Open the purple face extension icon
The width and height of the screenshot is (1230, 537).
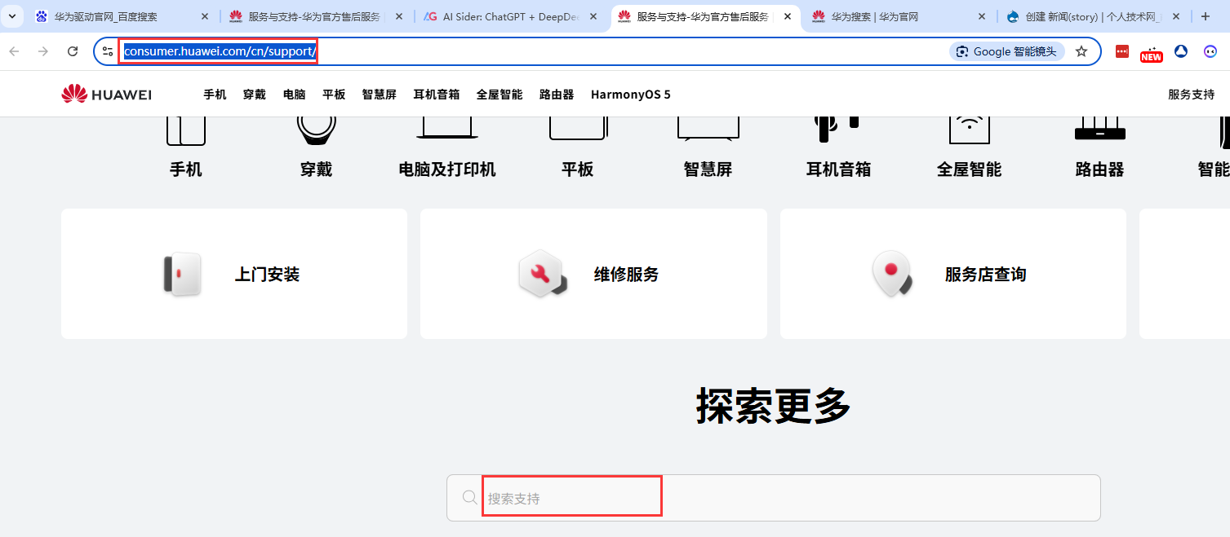(x=1210, y=51)
